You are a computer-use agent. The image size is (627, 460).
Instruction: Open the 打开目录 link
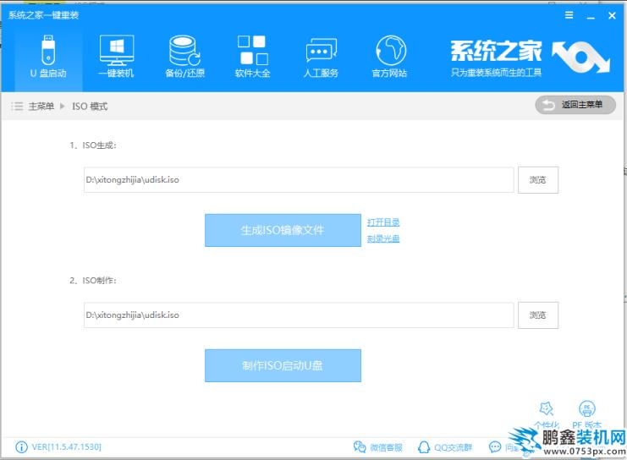383,222
